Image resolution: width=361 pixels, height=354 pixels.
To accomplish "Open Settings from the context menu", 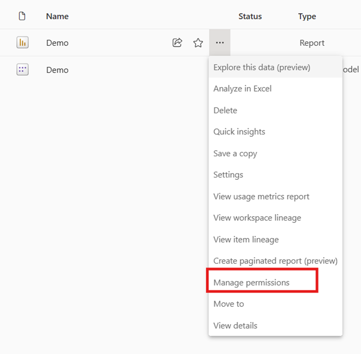I will (x=275, y=175).
